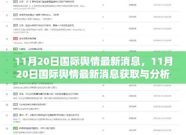186x135 pixels.
Task: Open the row 12 post title beside green tag
Action: (x=37, y=128)
